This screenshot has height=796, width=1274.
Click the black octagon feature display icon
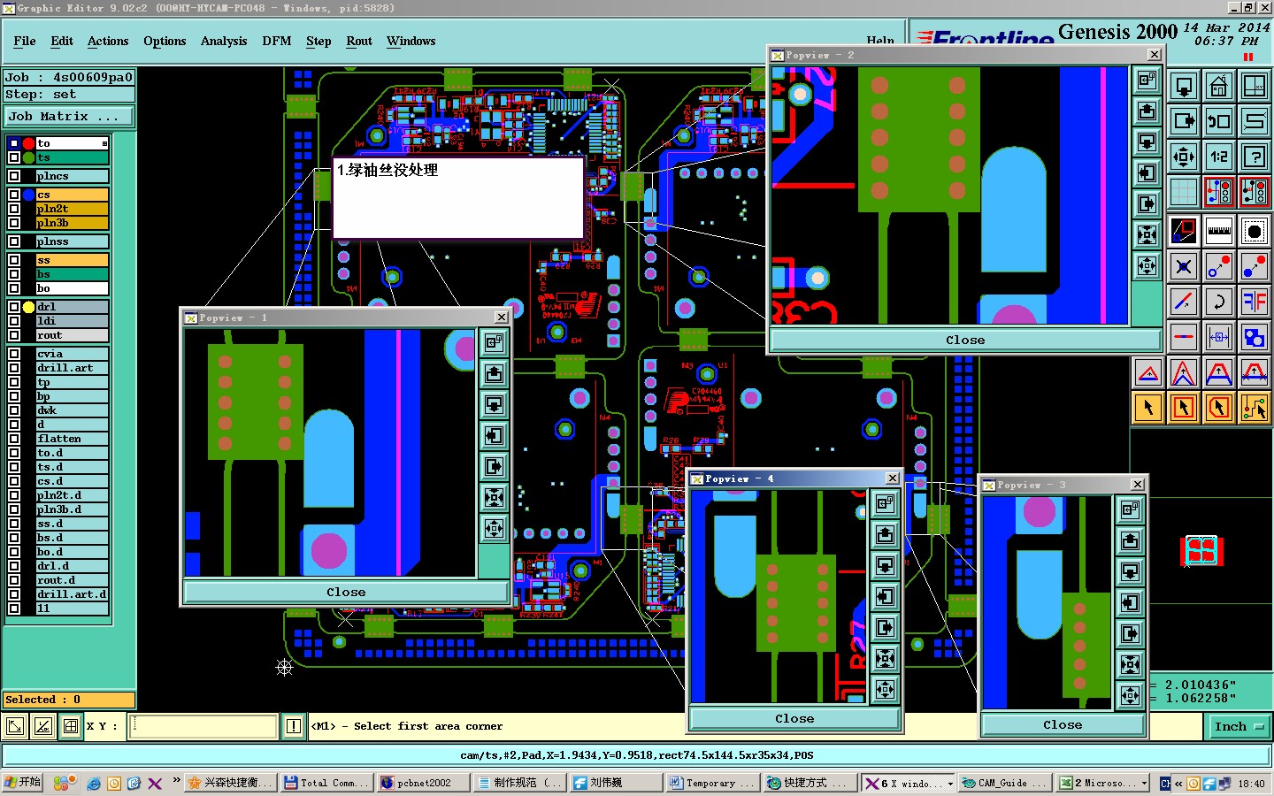(1254, 231)
